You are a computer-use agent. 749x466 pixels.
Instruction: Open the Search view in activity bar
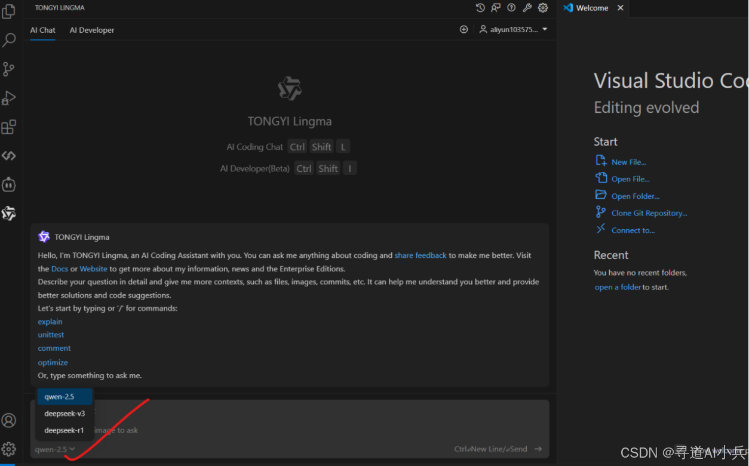pyautogui.click(x=8, y=40)
